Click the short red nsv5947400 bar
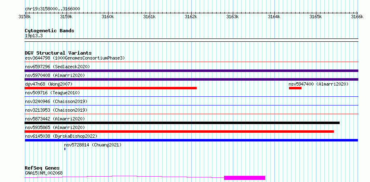 click(x=295, y=88)
